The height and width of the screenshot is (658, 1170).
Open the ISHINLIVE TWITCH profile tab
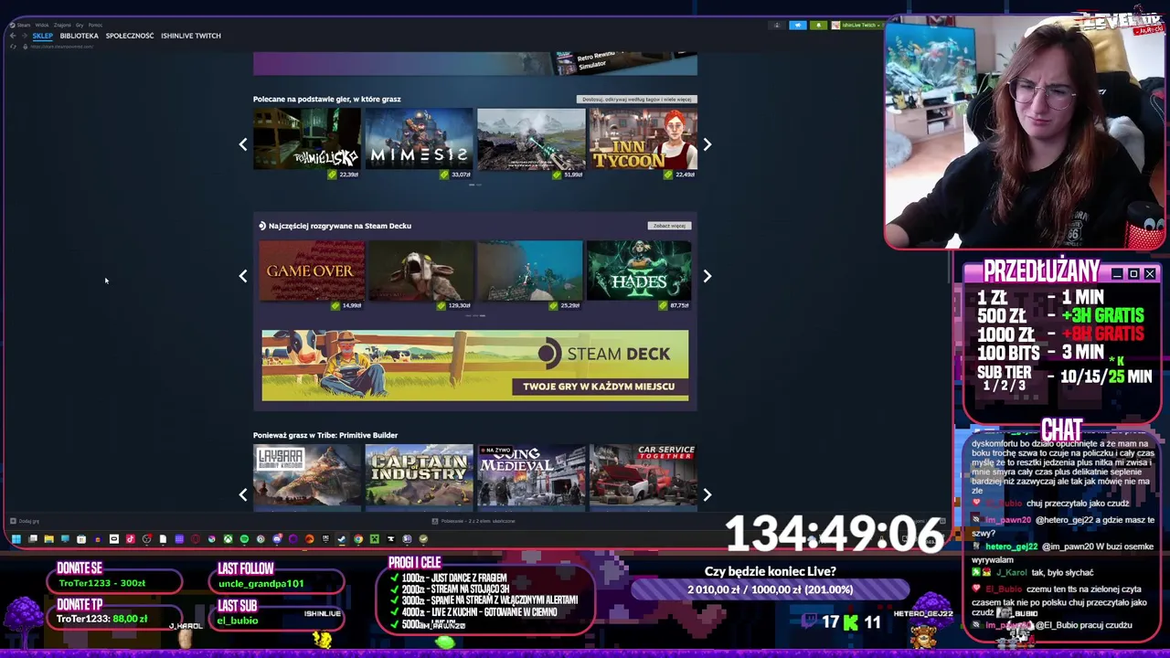click(x=191, y=36)
